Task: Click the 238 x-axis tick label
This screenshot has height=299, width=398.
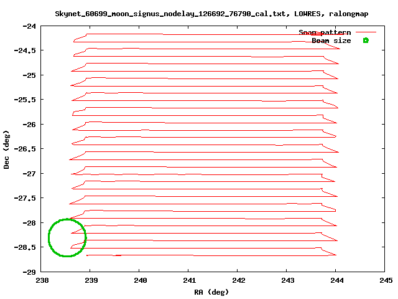Action: [x=42, y=280]
